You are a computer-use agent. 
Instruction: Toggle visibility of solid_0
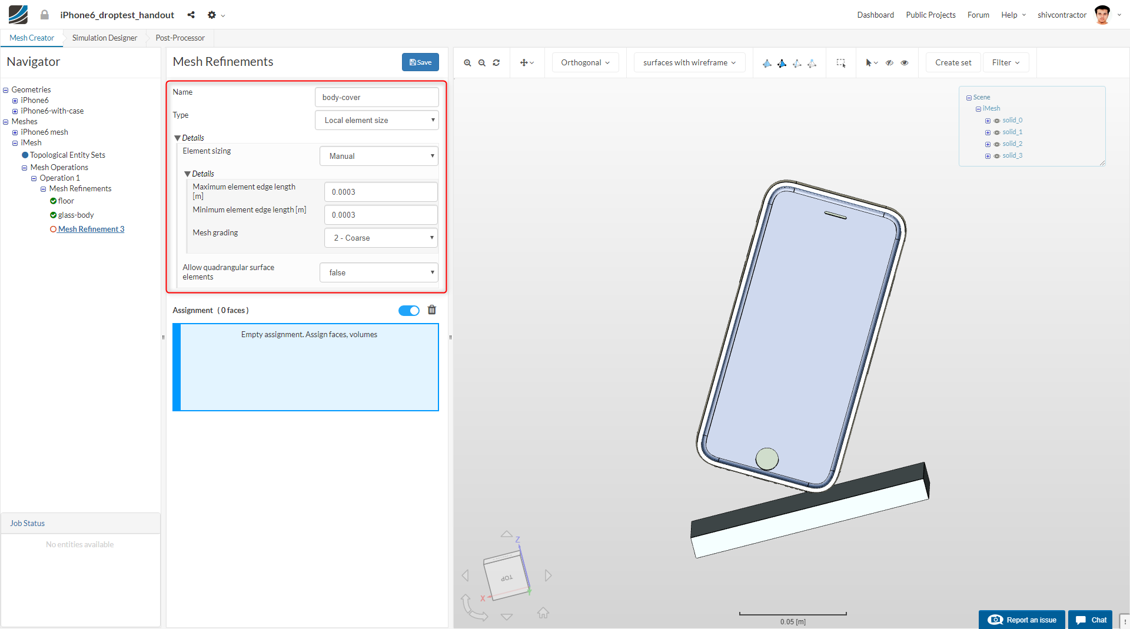tap(997, 121)
